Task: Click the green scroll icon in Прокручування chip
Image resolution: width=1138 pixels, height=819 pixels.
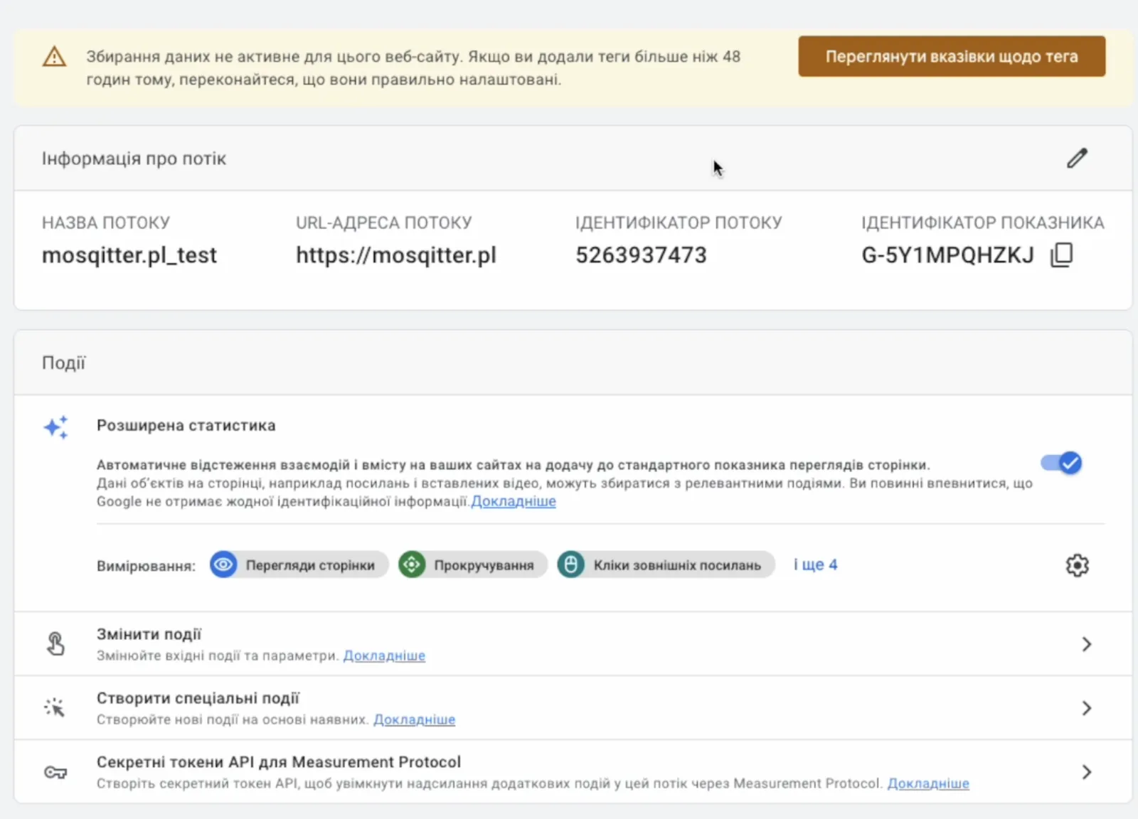Action: [x=412, y=565]
